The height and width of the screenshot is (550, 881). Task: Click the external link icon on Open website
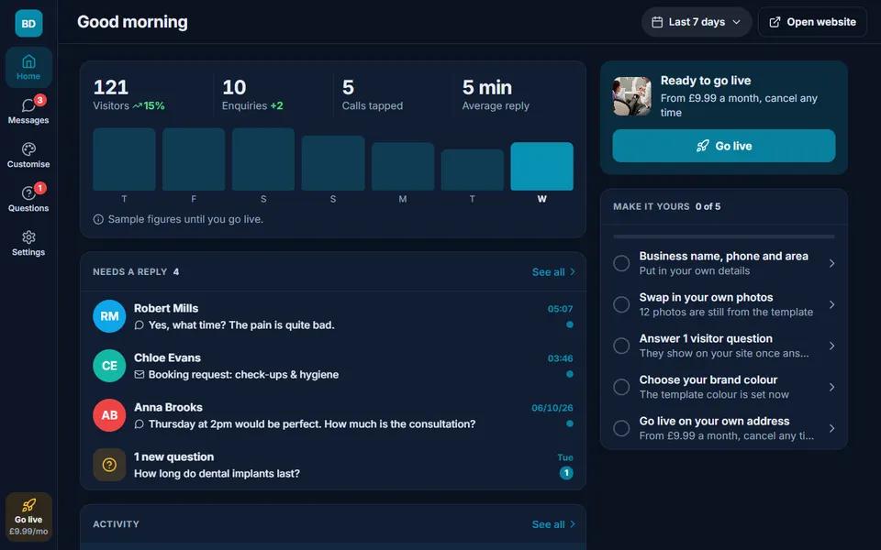pos(775,22)
